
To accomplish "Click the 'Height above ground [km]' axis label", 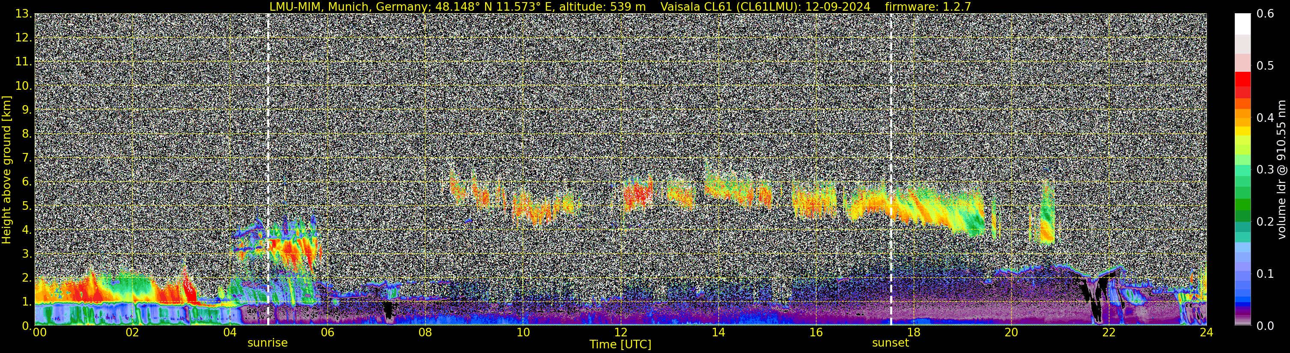I will pos(6,170).
